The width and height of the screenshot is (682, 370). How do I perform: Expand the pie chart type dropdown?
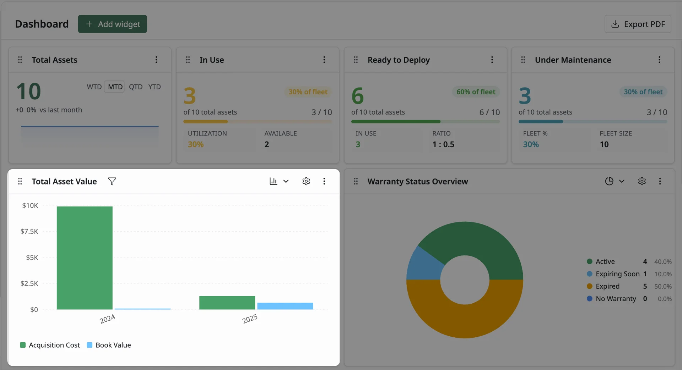615,181
